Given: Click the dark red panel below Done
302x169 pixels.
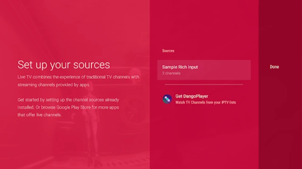Looking at the screenshot, I should [x=280, y=123].
